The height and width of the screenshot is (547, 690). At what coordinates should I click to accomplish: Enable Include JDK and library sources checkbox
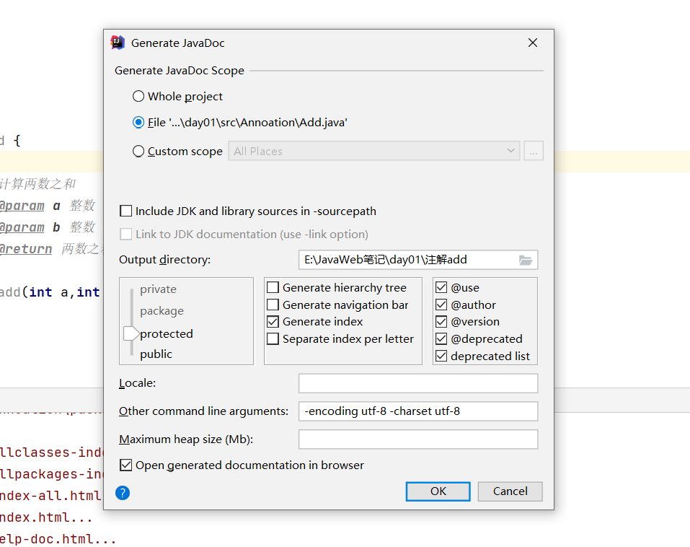coord(126,211)
